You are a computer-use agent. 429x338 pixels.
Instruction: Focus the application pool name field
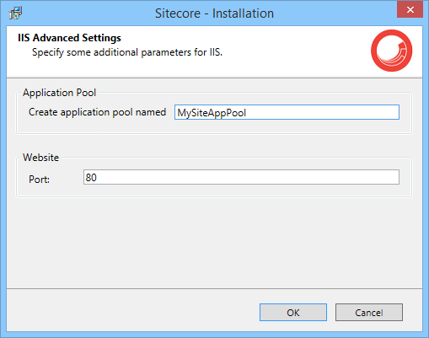point(287,112)
